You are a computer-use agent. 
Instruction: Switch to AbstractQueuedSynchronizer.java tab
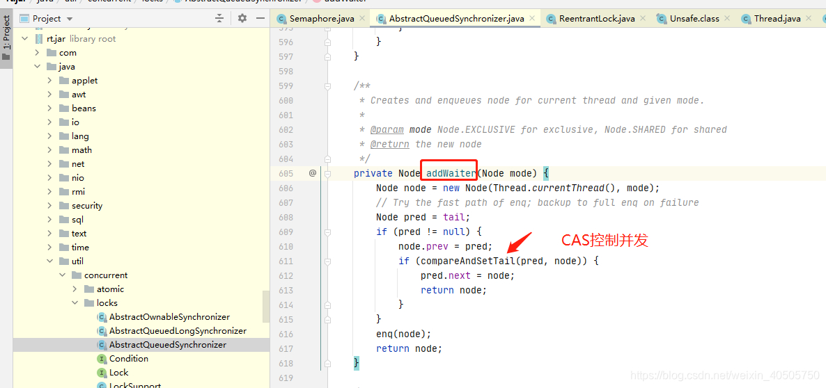(x=457, y=18)
